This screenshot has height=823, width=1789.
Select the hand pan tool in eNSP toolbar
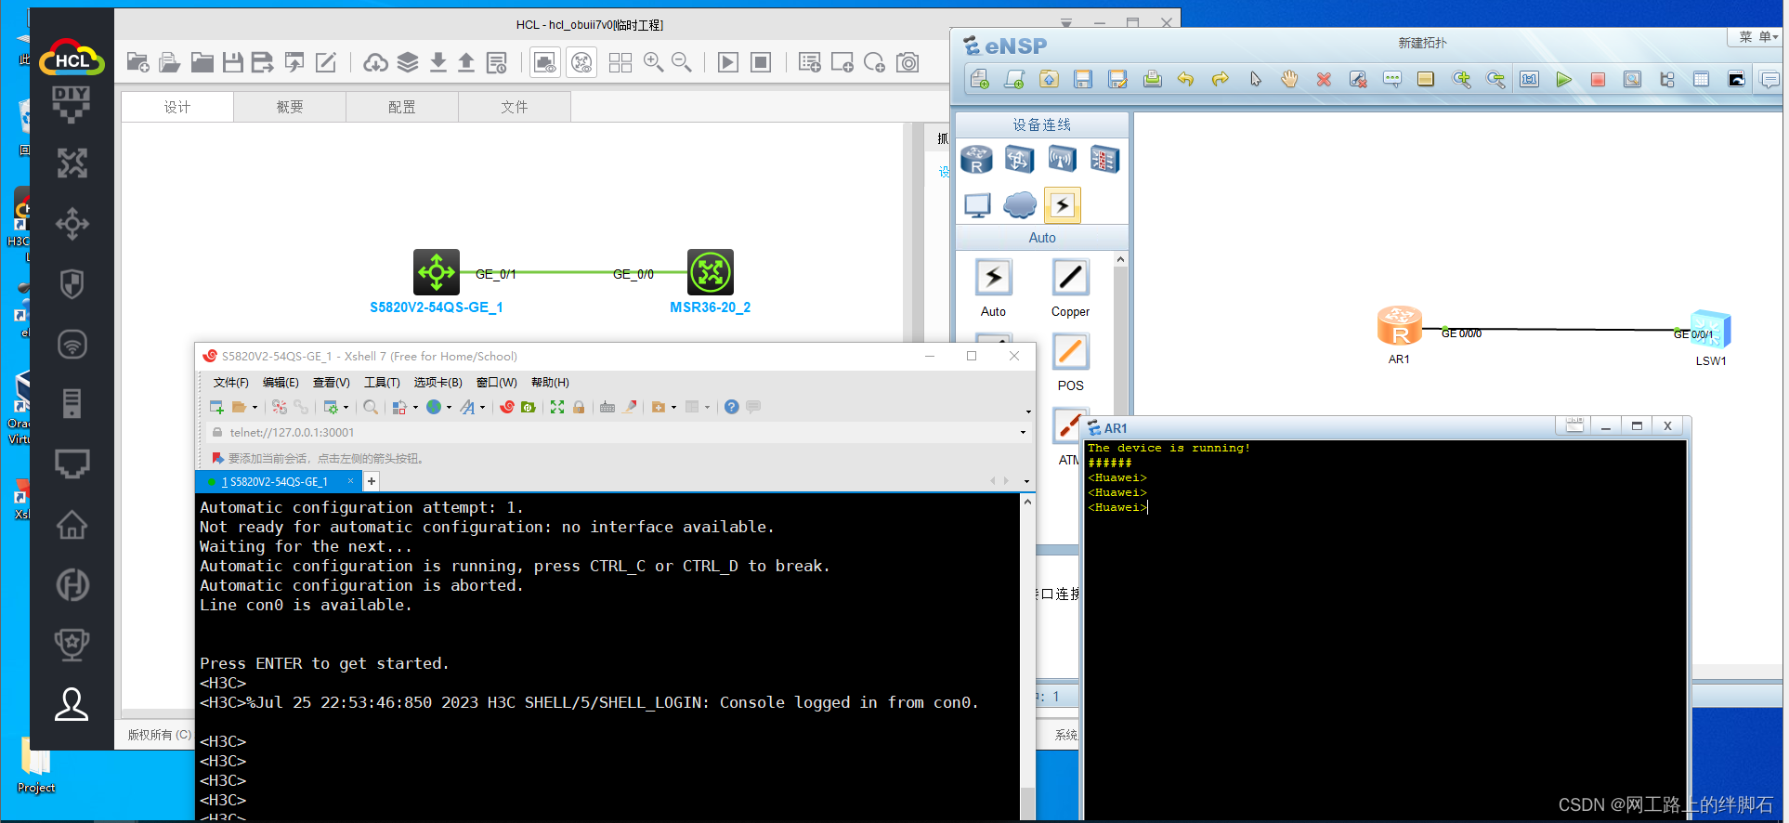pyautogui.click(x=1289, y=80)
